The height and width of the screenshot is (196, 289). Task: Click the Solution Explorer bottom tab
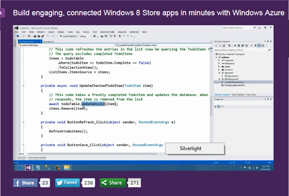pos(222,95)
